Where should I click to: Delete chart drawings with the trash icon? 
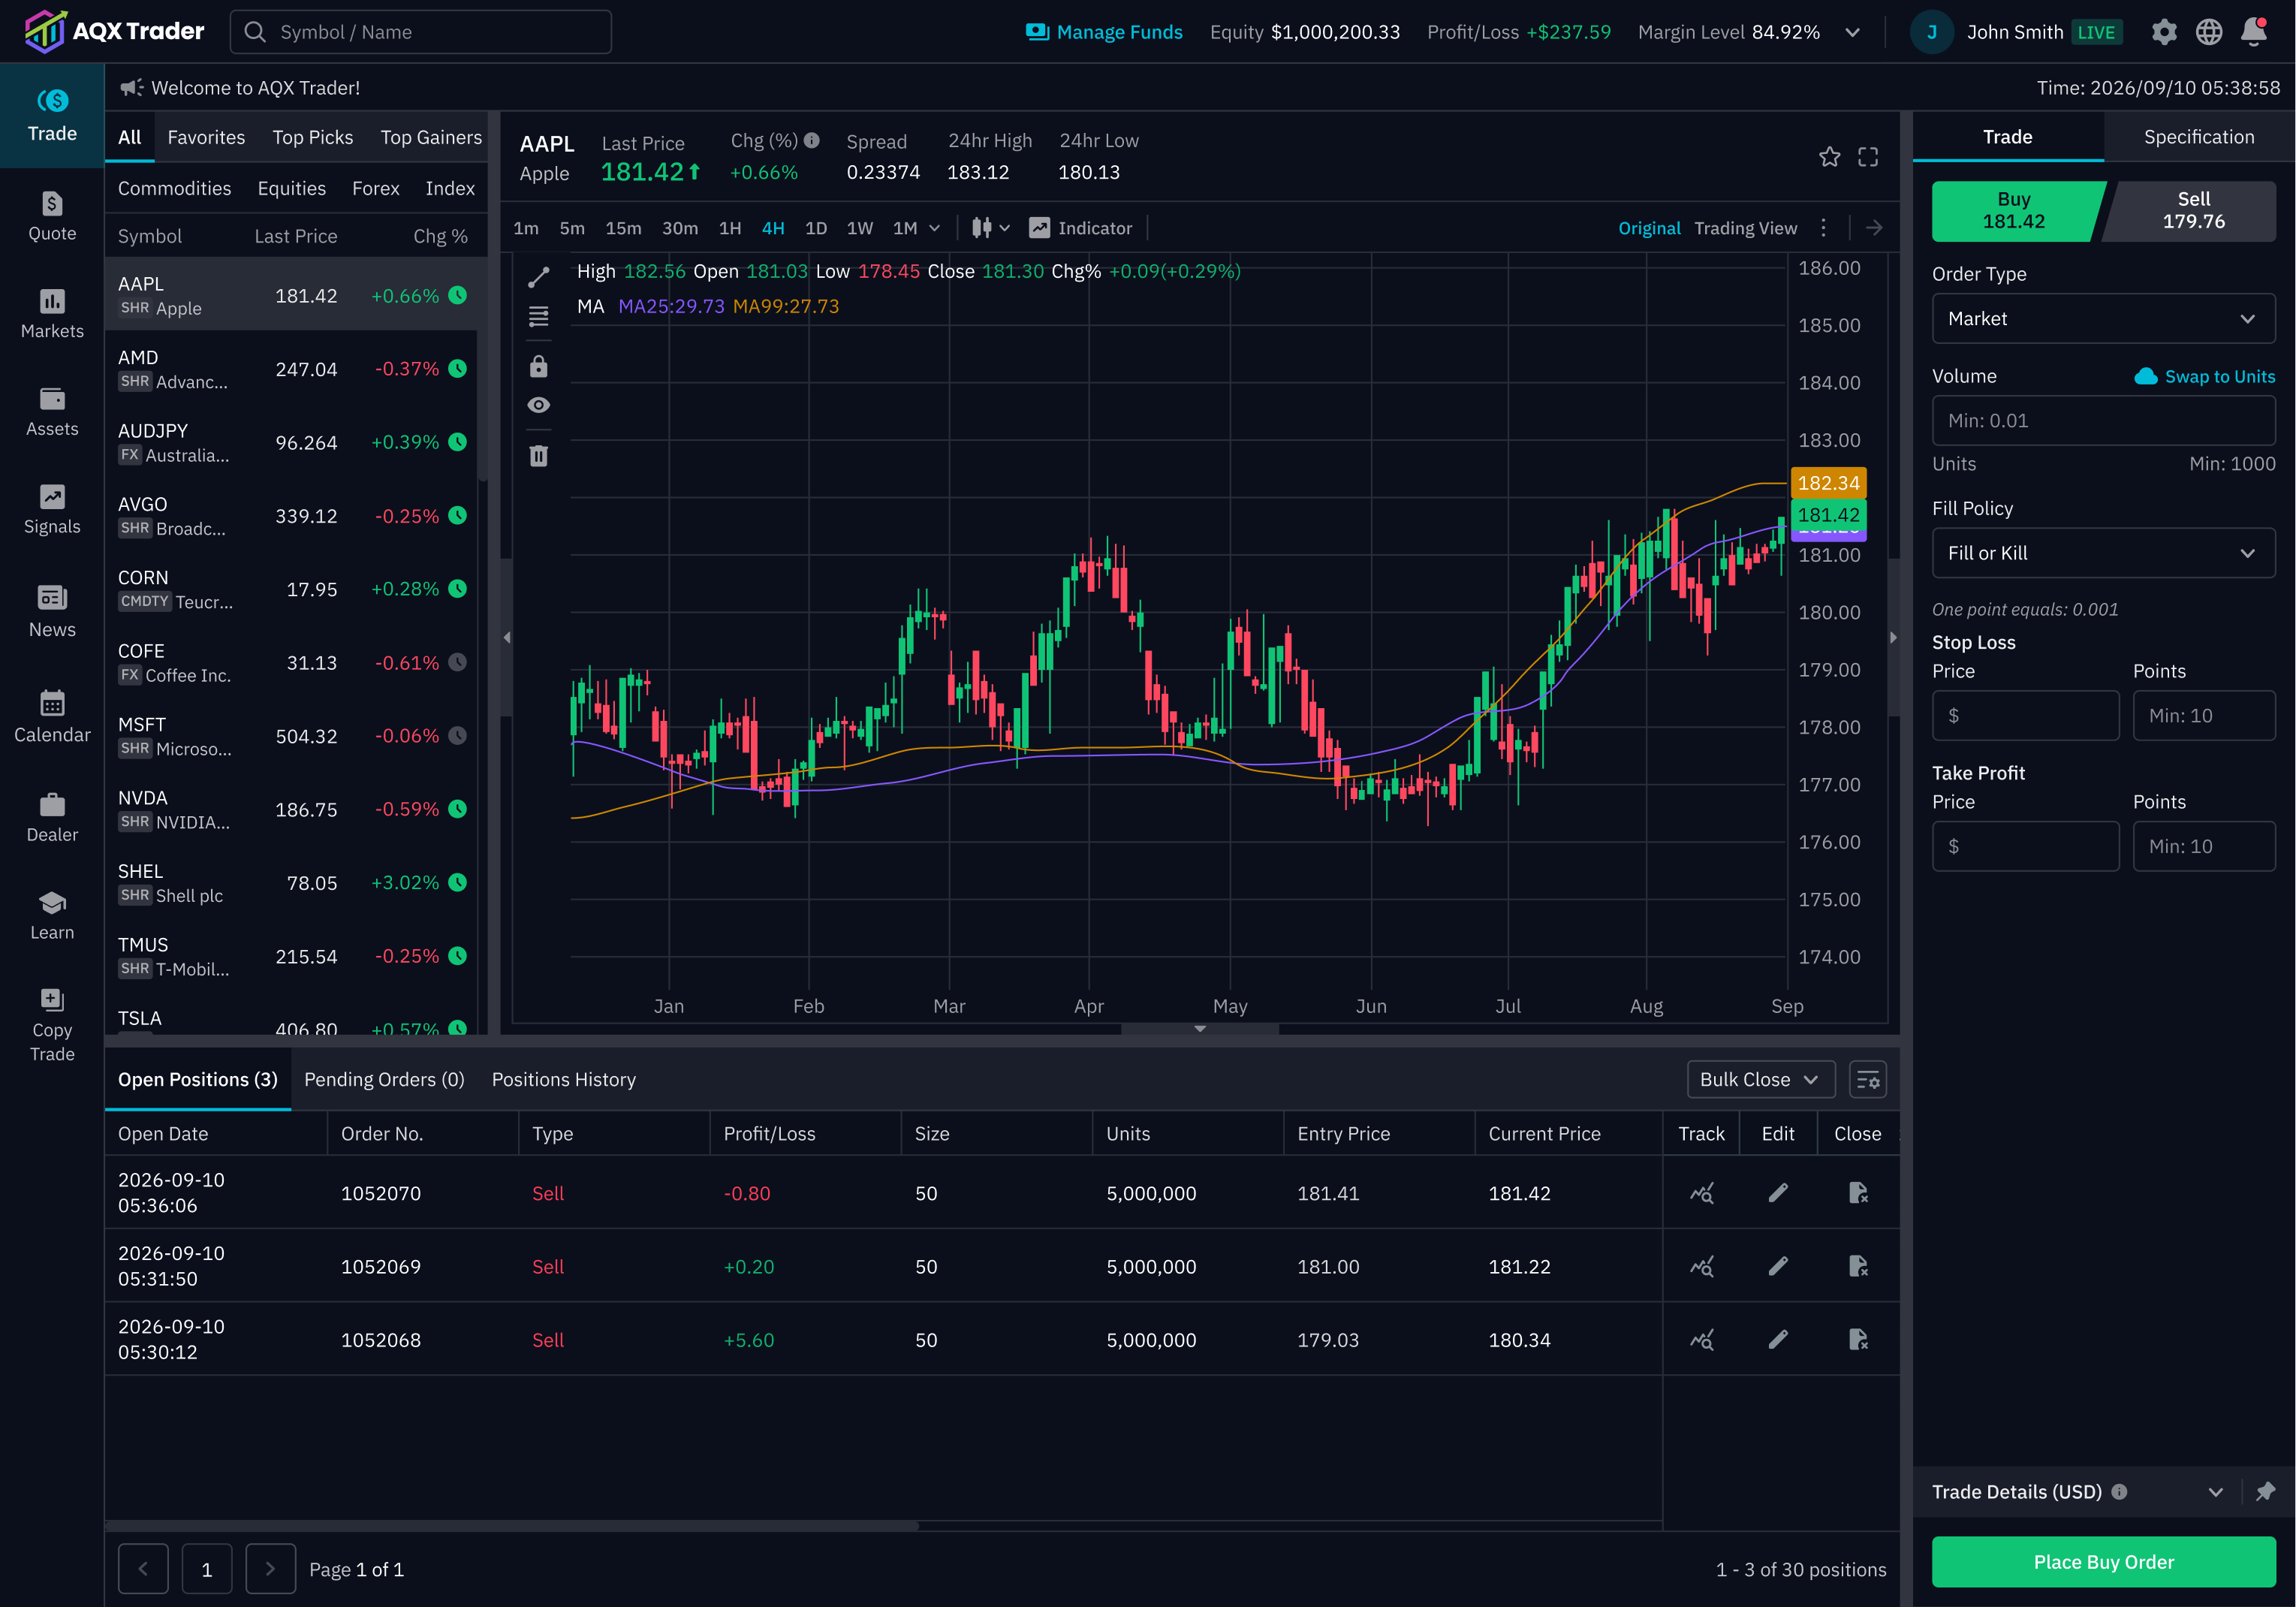pos(538,455)
